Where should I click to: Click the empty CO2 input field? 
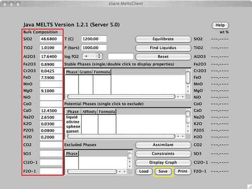[x=51, y=145]
